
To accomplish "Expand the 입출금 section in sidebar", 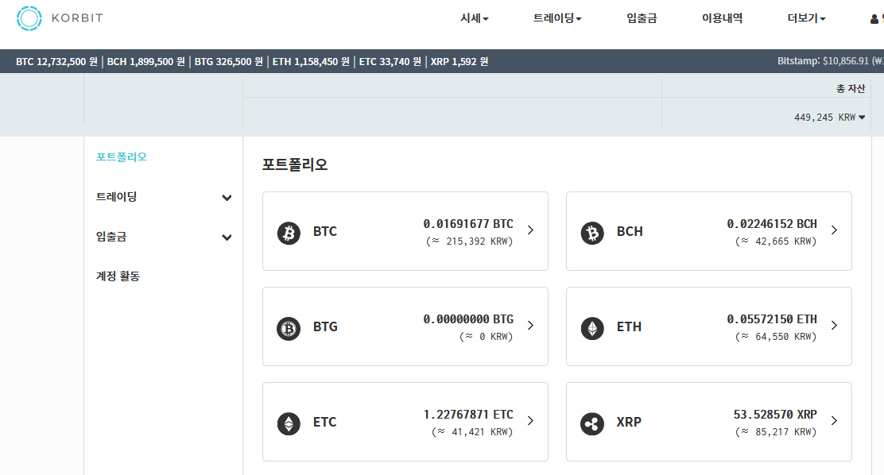I will (227, 237).
